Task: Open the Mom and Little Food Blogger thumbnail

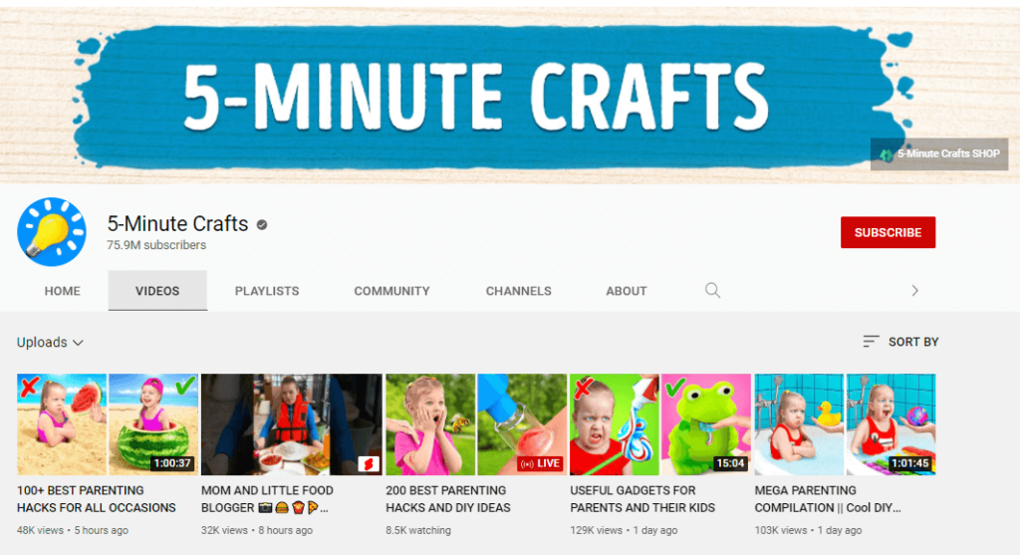Action: click(292, 424)
